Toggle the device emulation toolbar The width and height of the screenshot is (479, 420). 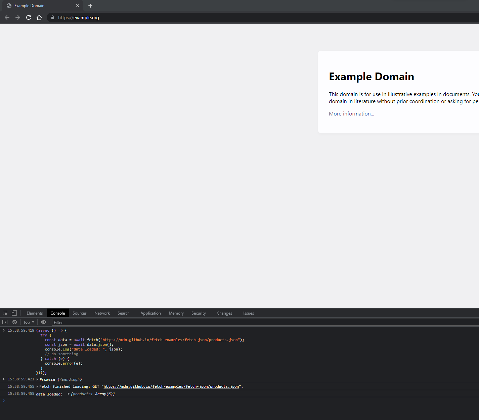tap(14, 313)
